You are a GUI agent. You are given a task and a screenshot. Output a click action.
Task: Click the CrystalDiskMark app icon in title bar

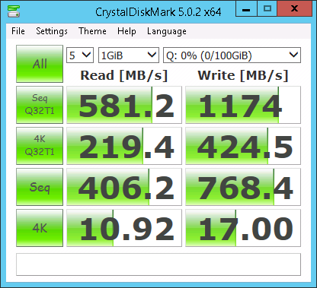click(x=14, y=11)
